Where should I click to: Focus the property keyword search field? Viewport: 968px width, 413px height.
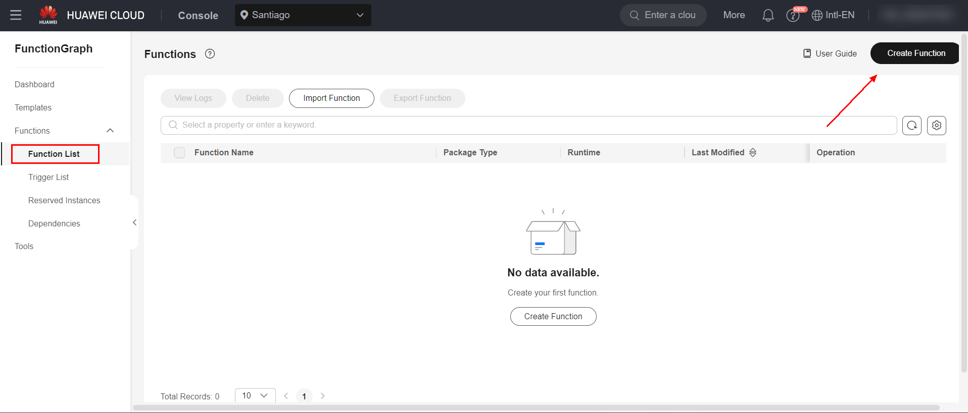point(528,125)
